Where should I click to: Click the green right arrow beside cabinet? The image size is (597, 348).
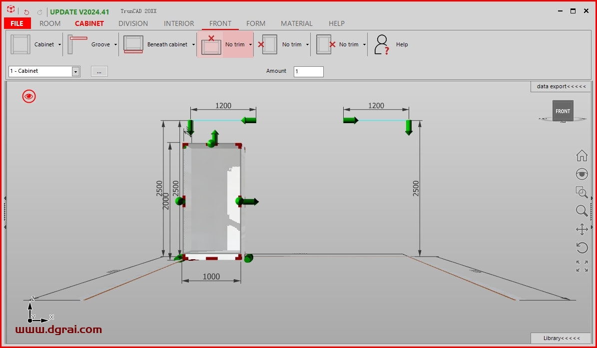(250, 202)
